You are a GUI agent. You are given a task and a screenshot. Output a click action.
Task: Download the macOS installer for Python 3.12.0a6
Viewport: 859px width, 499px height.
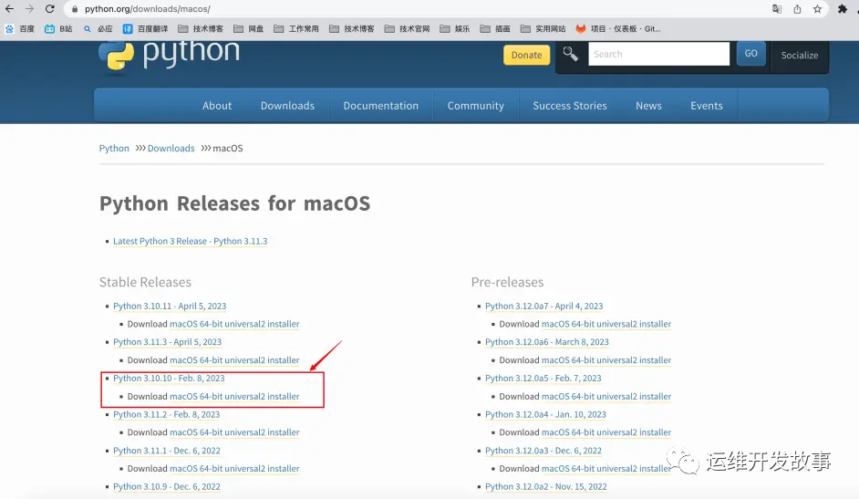(x=606, y=359)
